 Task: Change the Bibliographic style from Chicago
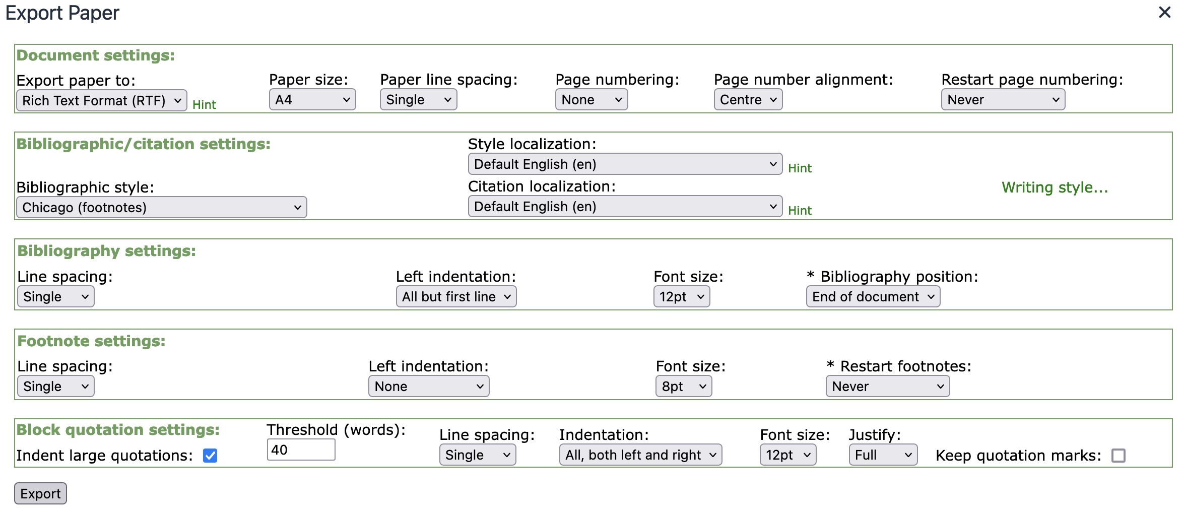(x=161, y=207)
